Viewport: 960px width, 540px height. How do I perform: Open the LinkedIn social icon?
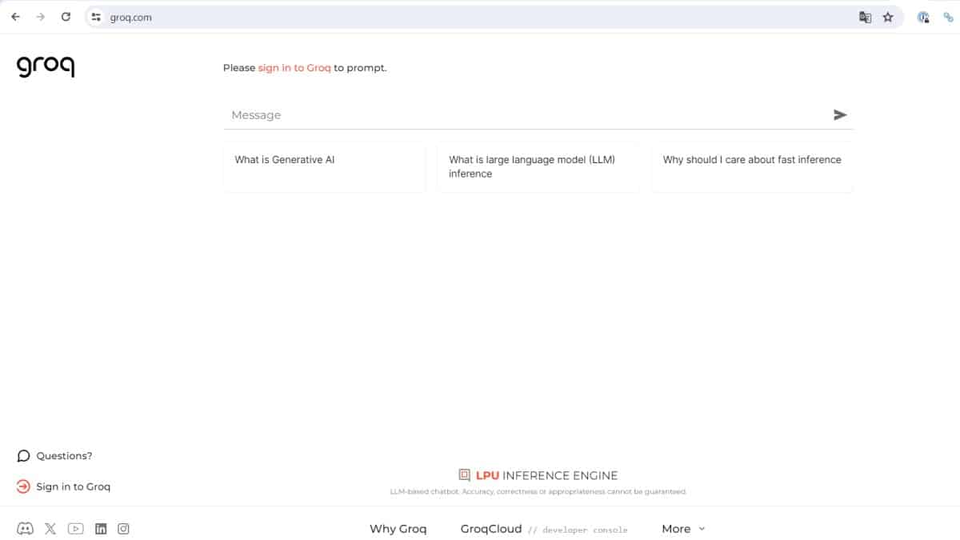pyautogui.click(x=101, y=529)
